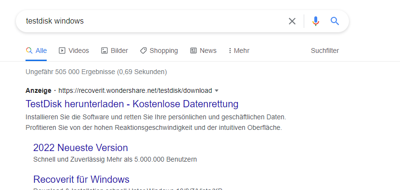Open the Suchfilter options

[325, 51]
